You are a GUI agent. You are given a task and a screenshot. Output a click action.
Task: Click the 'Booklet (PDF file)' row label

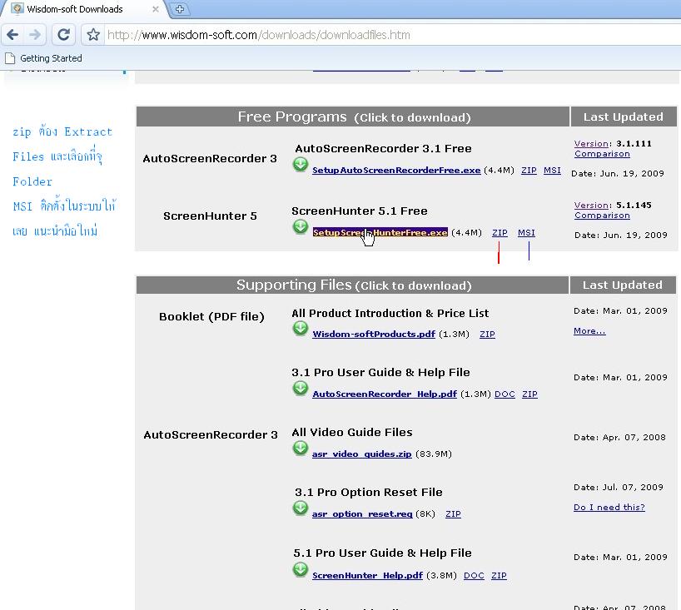[211, 316]
